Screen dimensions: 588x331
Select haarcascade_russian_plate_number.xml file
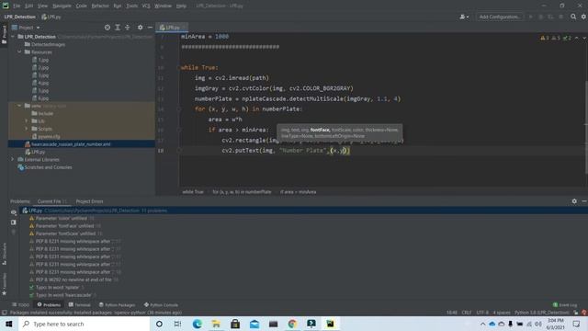click(x=71, y=144)
